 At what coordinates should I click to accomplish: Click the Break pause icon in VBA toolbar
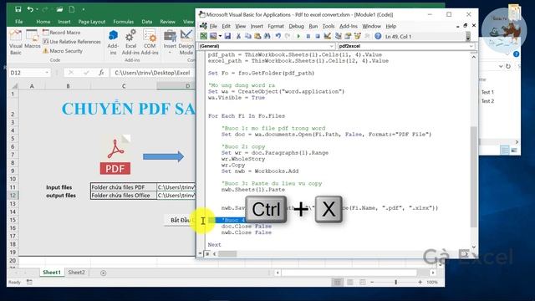[x=308, y=36]
